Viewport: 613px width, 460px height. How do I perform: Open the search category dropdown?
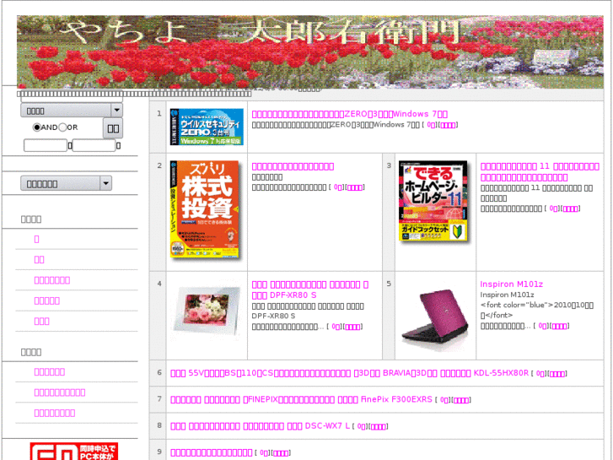click(x=72, y=111)
